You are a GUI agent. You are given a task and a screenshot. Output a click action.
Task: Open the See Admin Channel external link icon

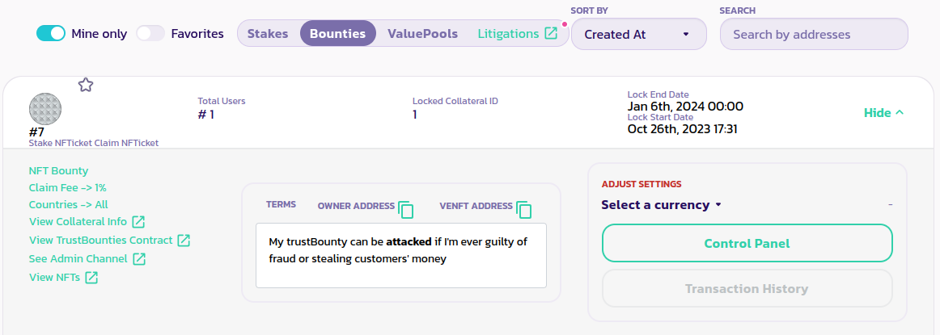pyautogui.click(x=139, y=259)
